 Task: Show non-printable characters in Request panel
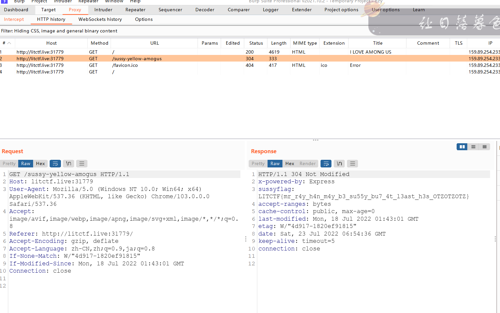69,163
